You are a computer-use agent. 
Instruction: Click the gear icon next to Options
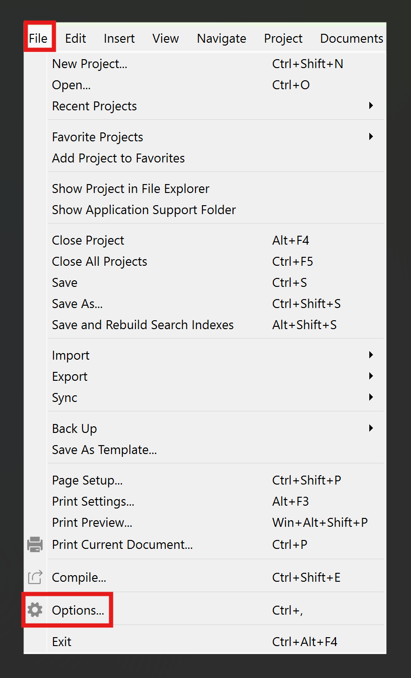pos(35,610)
